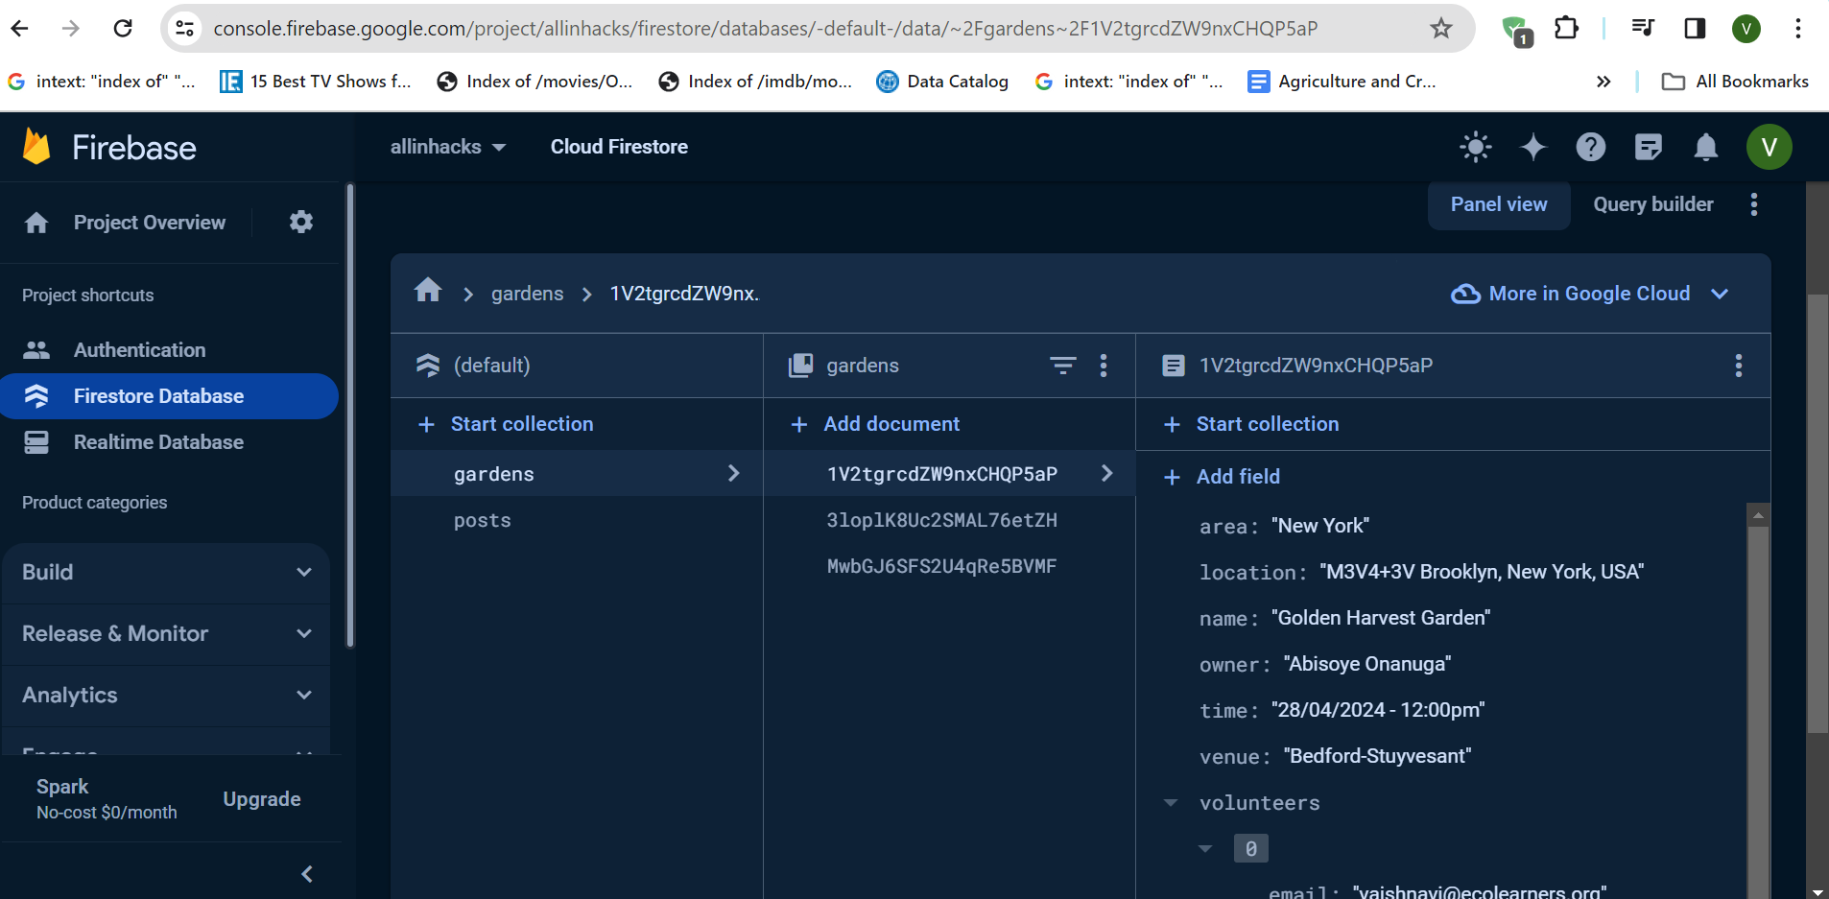Open Project Overview
The height and width of the screenshot is (899, 1829).
150,223
